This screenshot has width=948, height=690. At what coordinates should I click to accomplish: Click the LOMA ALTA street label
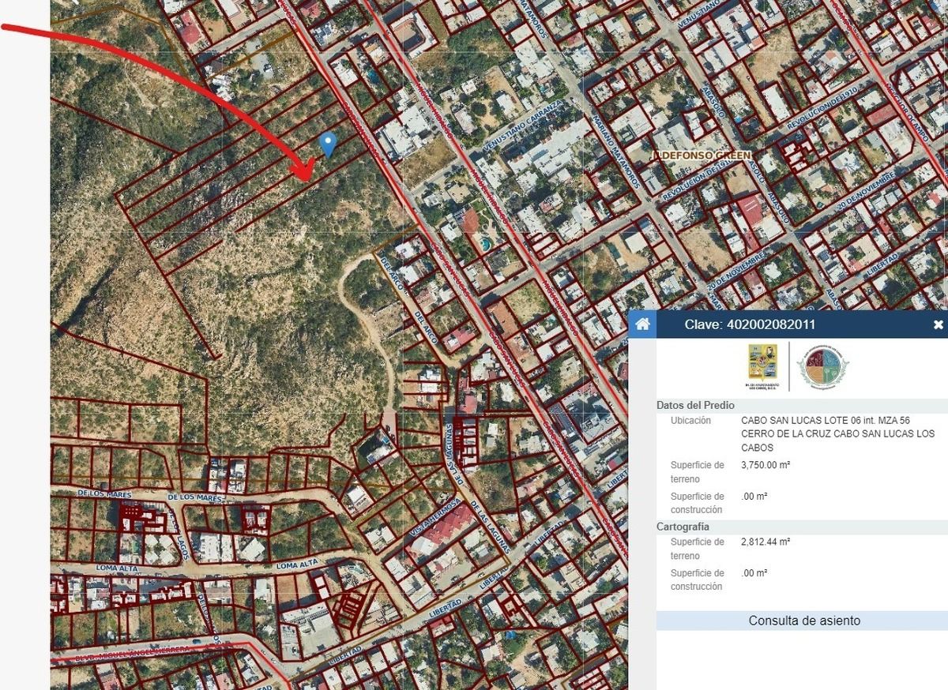(296, 565)
